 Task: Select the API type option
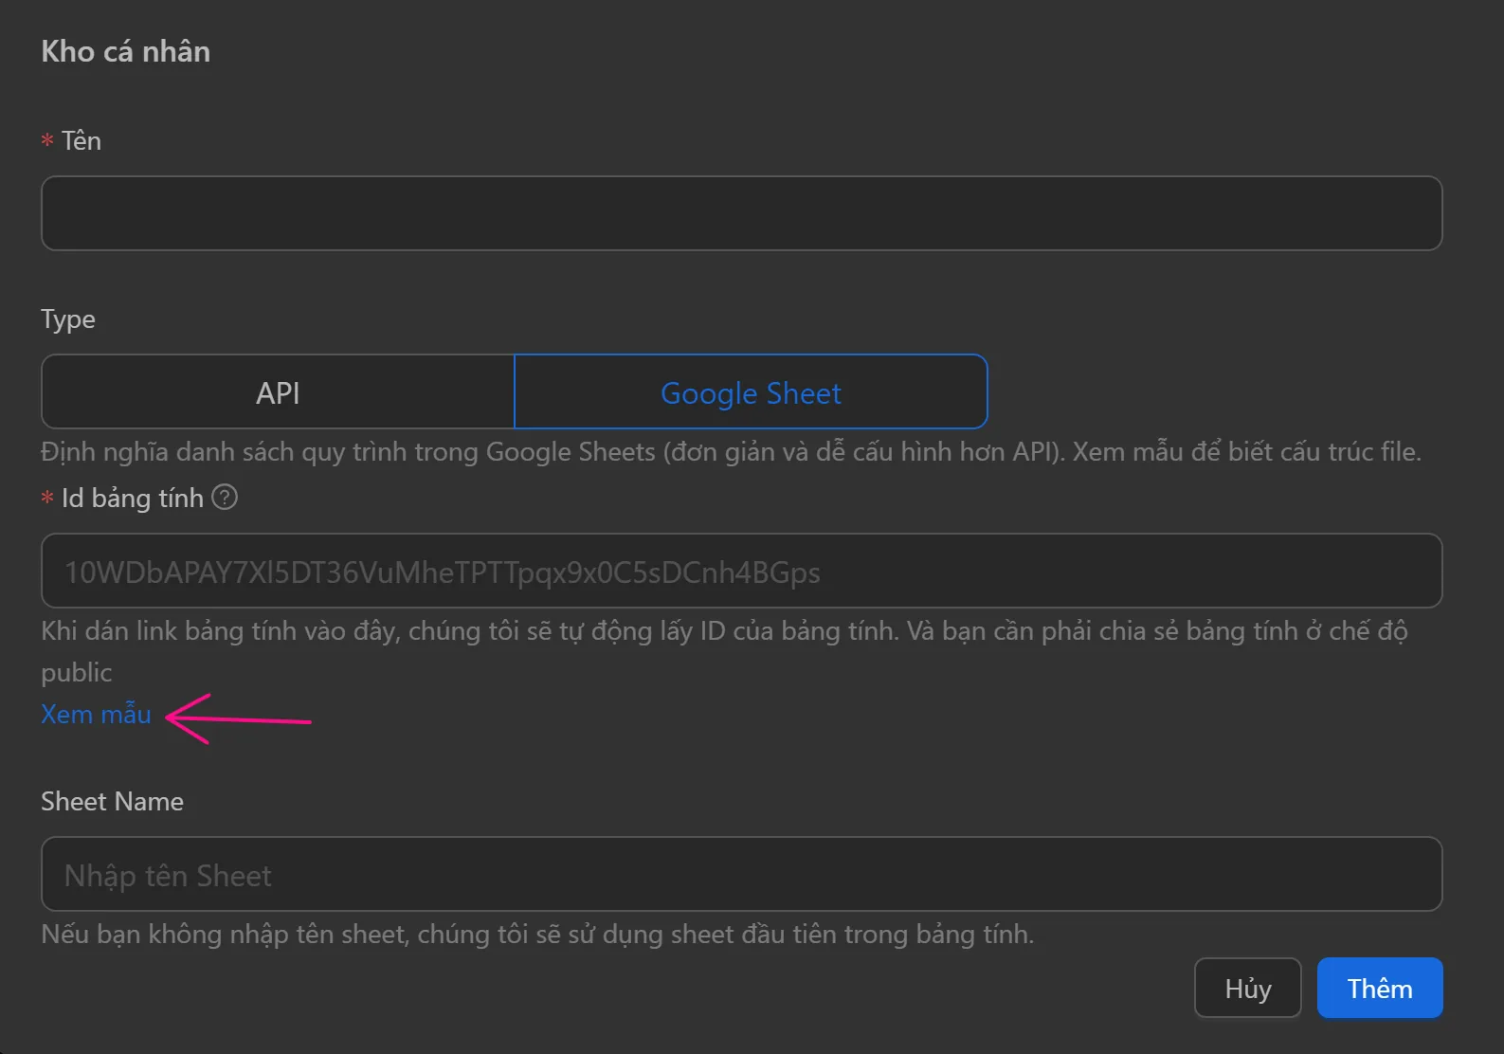278,392
